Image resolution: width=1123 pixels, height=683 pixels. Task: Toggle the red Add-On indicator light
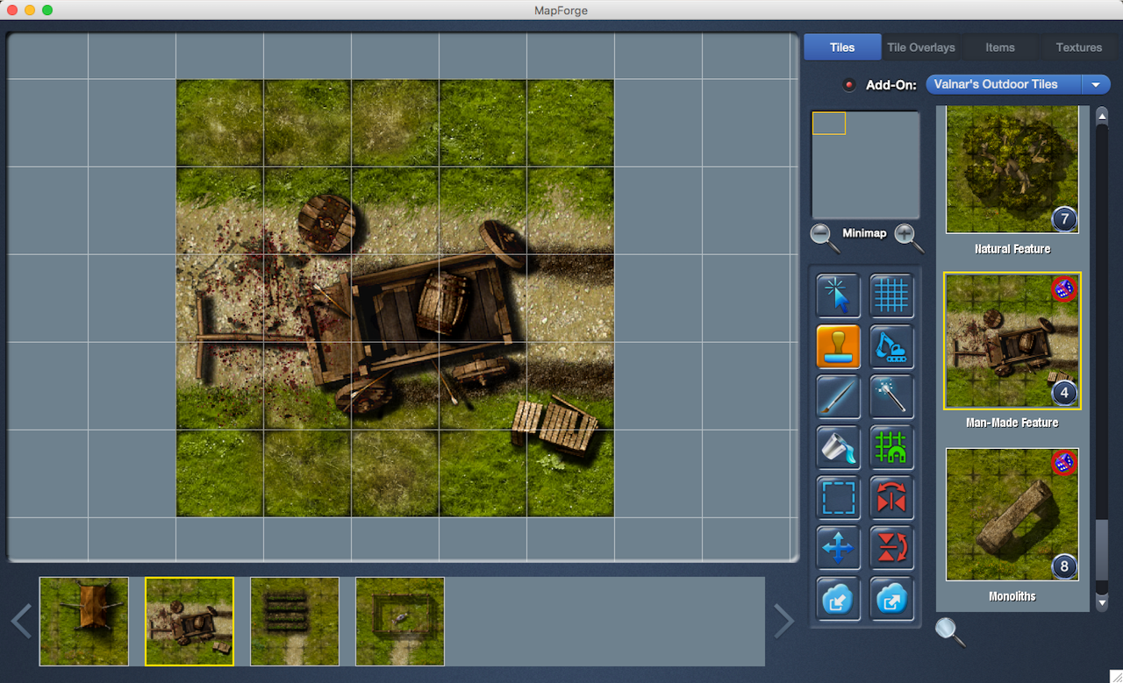pos(849,85)
